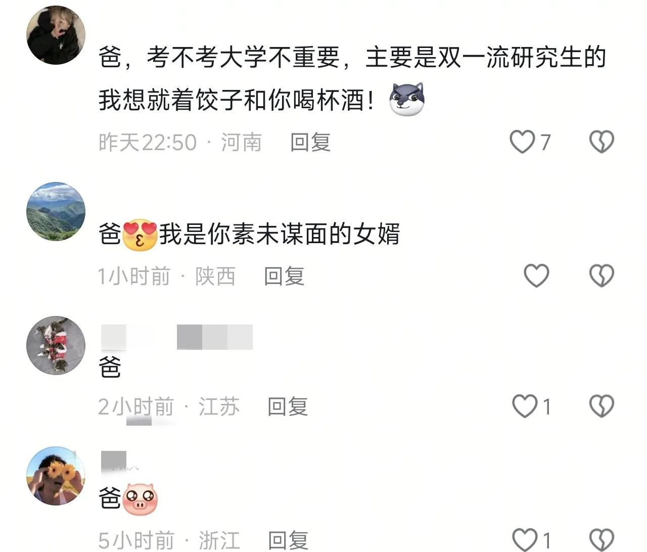This screenshot has height=552, width=647.
Task: Open the mountain landscape avatar profile
Action: click(56, 211)
